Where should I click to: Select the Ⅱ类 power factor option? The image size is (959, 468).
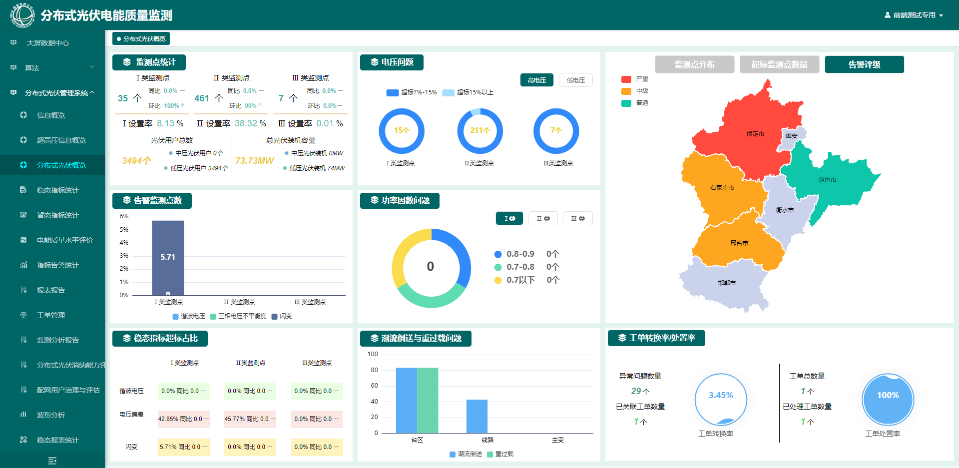(x=543, y=219)
